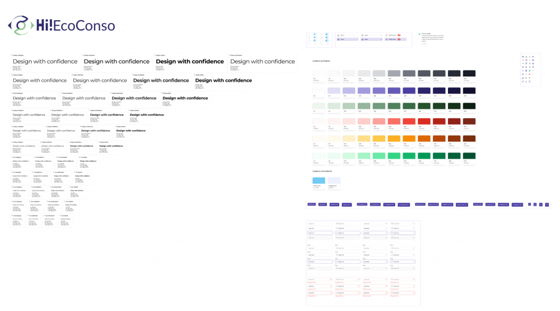The width and height of the screenshot is (560, 311).
Task: Click the largest extra-bold "Design with confidence" heading
Action: [190, 61]
